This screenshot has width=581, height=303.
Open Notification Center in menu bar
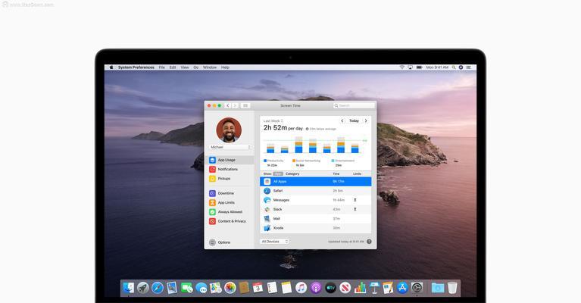click(x=469, y=67)
